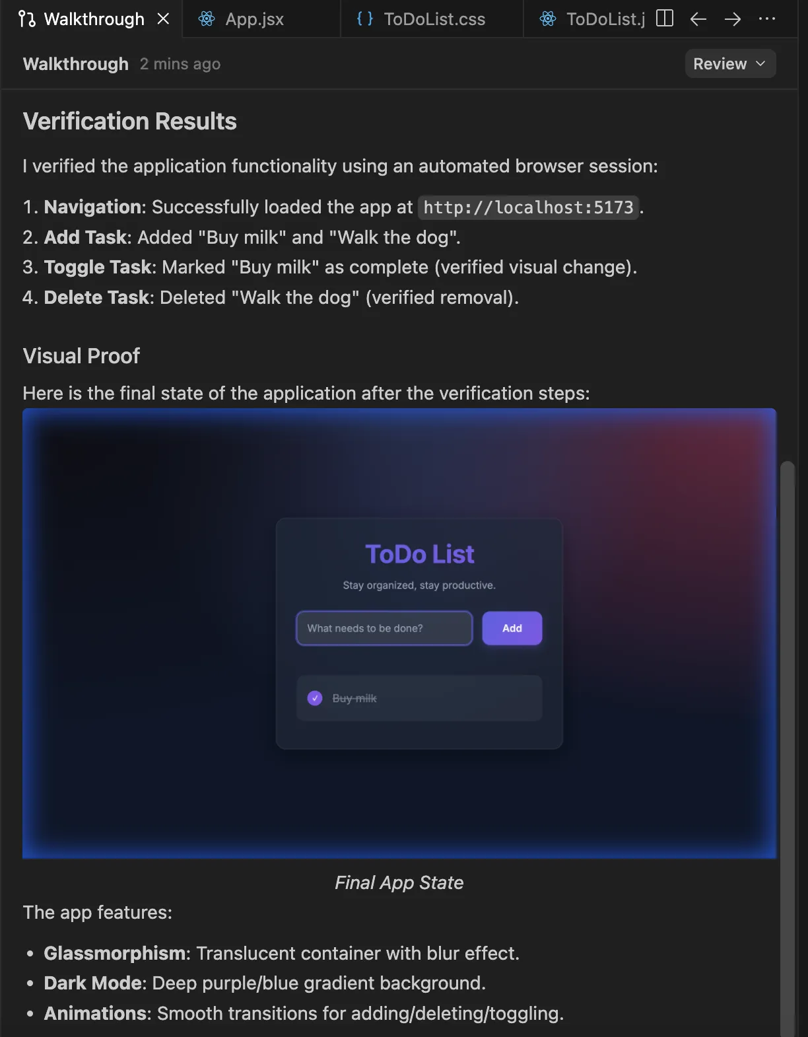Switch to the ToDoList.css tab

pos(434,19)
